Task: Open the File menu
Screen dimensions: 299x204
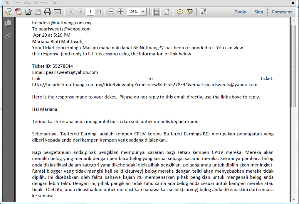Action: (7, 3)
